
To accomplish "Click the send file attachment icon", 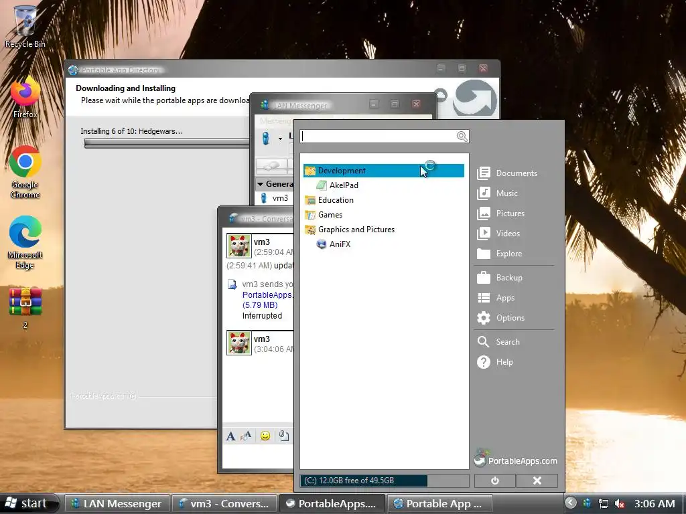I will pyautogui.click(x=284, y=436).
